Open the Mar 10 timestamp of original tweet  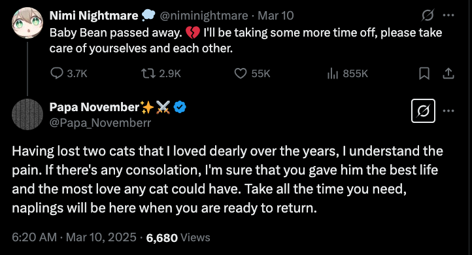276,15
